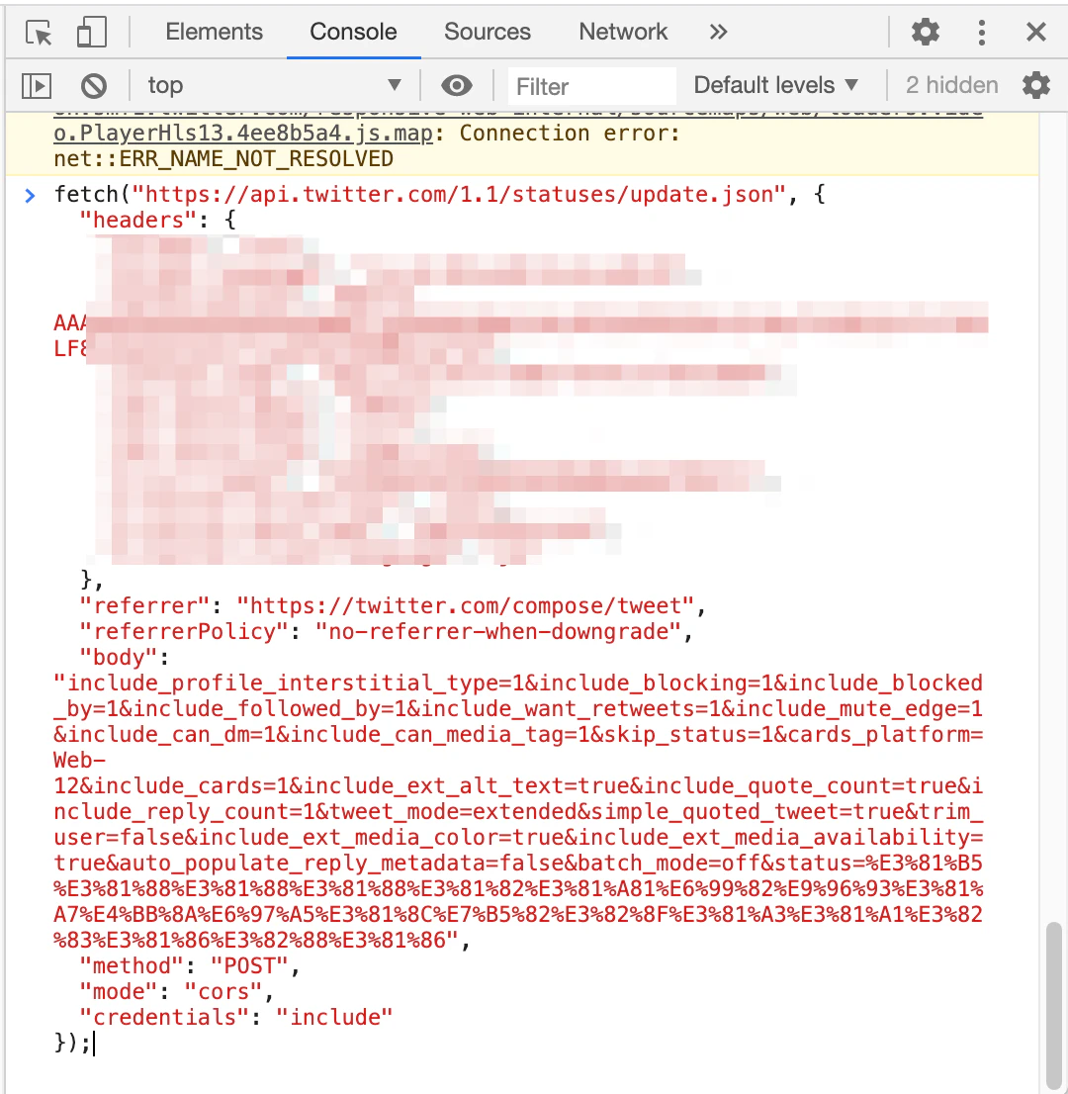Click the Filter input field
Image resolution: width=1068 pixels, height=1094 pixels.
591,86
